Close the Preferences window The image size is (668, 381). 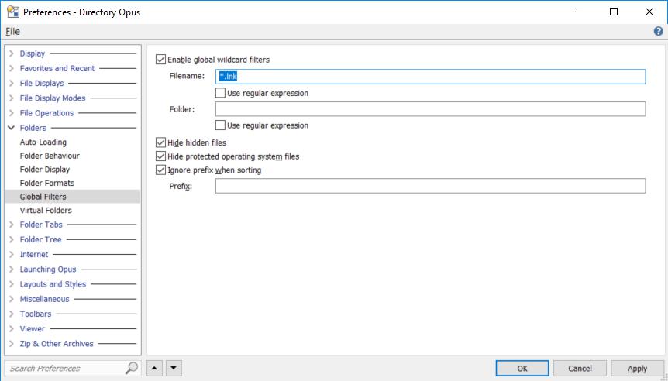tap(649, 12)
